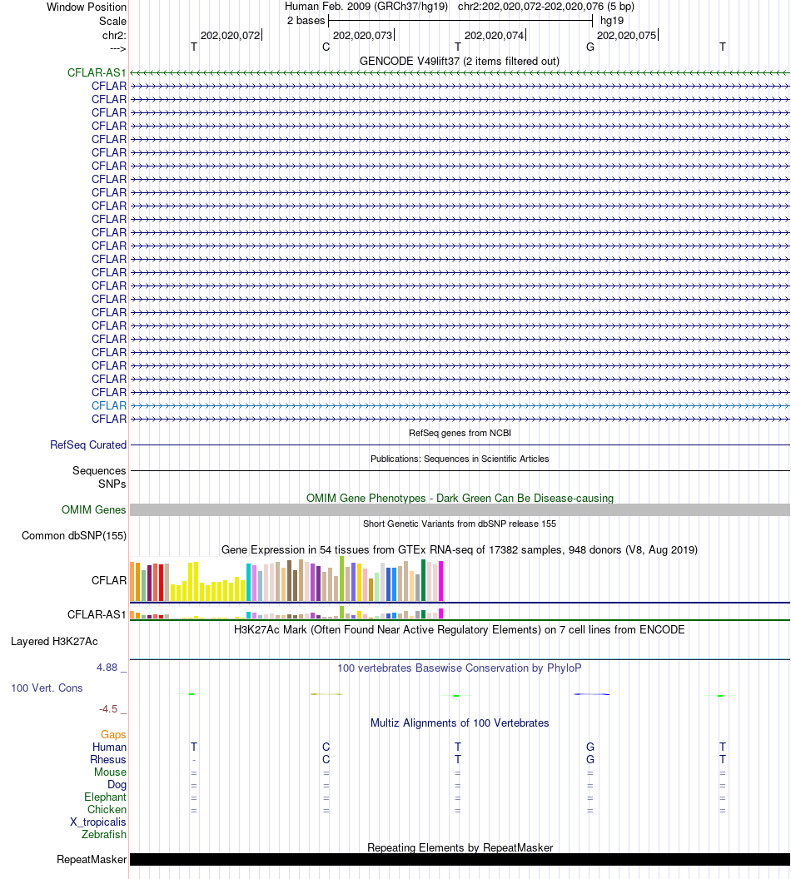Open Repeating Elements by RepeatMasker title

460,847
